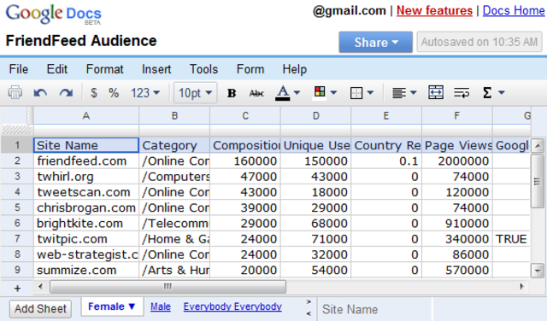The height and width of the screenshot is (321, 547).
Task: Apply percent number format
Action: (x=114, y=93)
